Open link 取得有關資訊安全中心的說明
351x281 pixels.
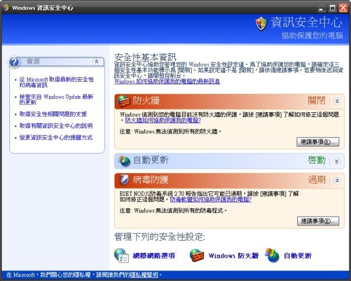click(x=56, y=126)
